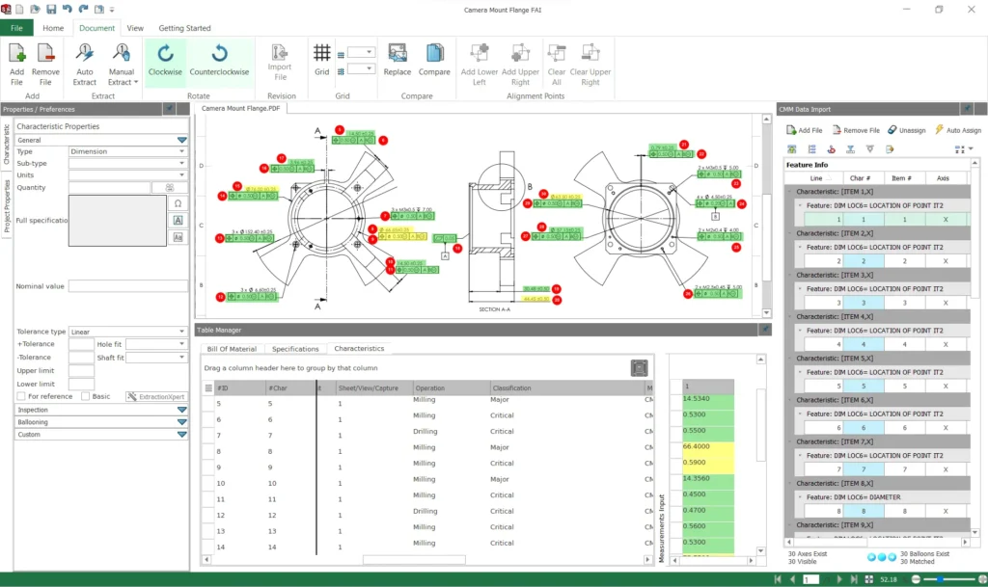Tick the Basic checkbox

86,396
